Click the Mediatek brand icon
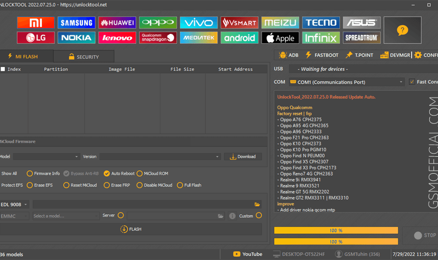 198,38
